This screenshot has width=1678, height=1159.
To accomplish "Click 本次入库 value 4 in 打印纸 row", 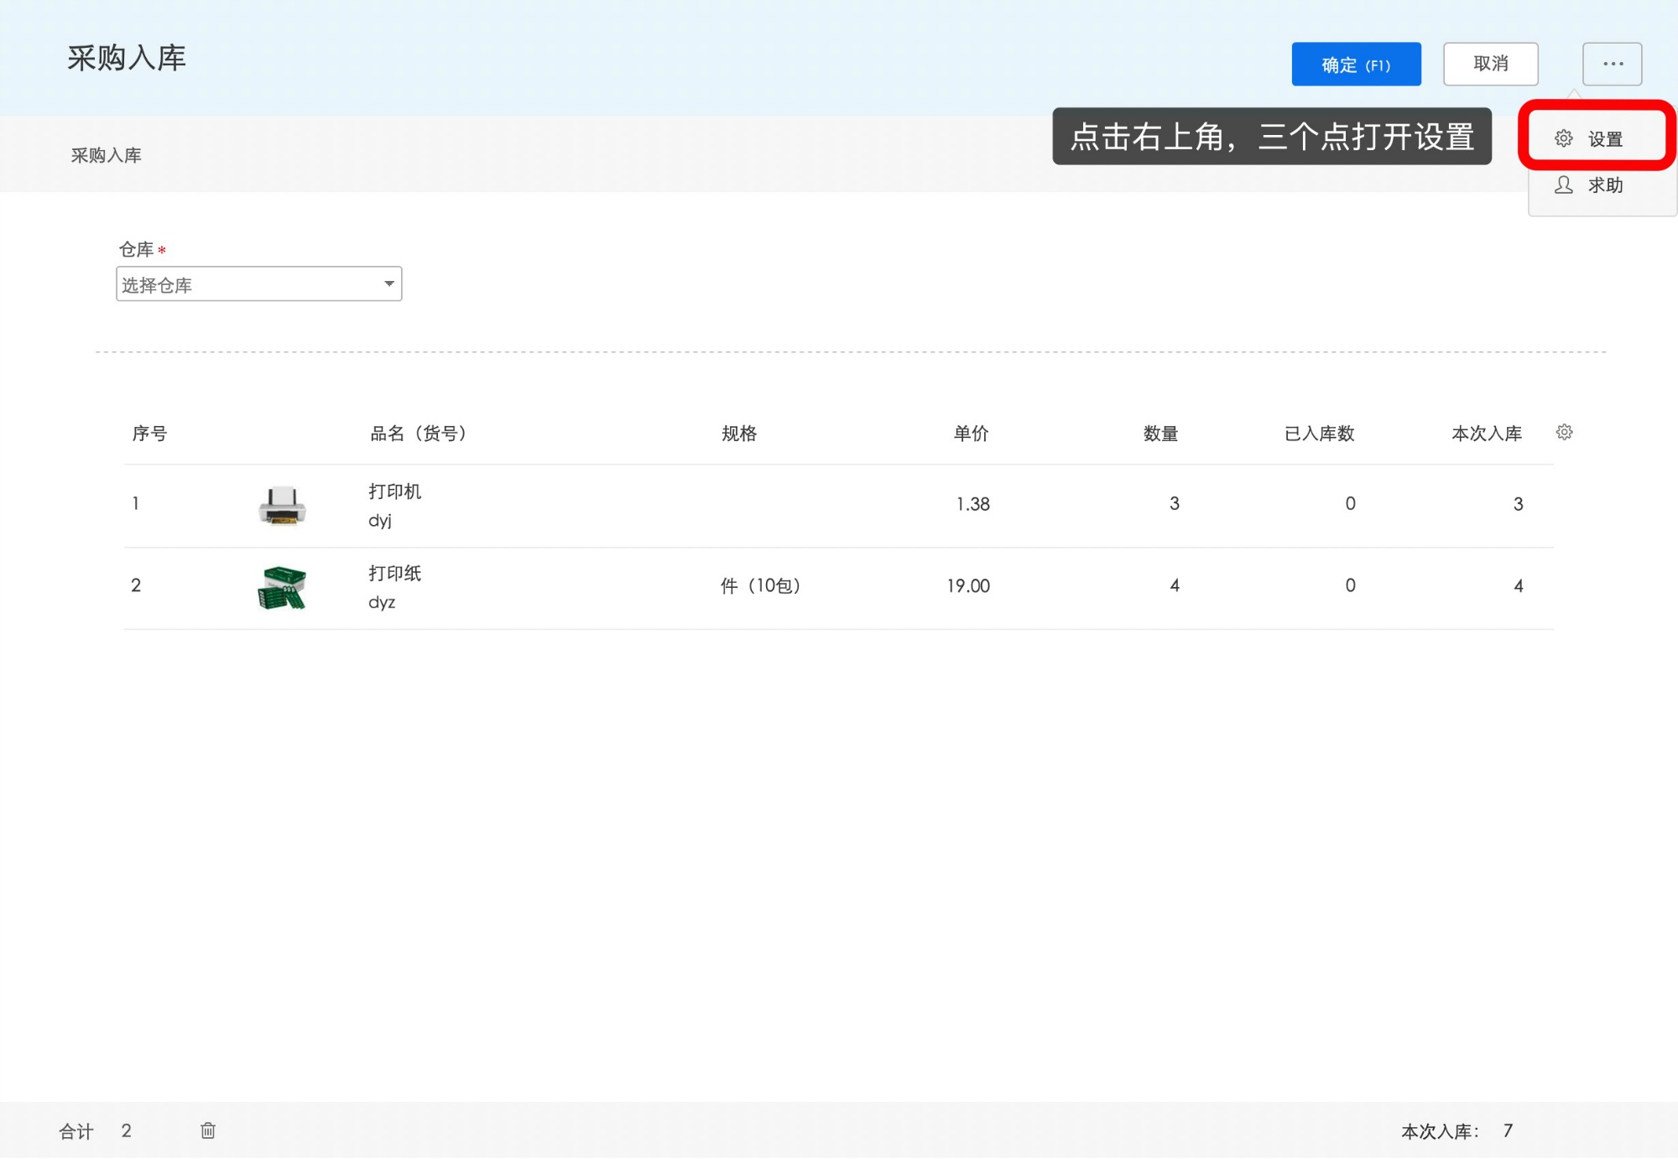I will click(1518, 586).
